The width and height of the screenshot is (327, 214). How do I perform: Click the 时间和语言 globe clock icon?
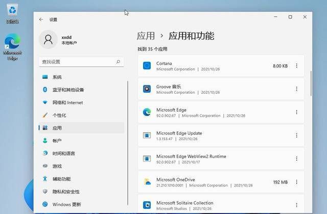click(x=45, y=153)
